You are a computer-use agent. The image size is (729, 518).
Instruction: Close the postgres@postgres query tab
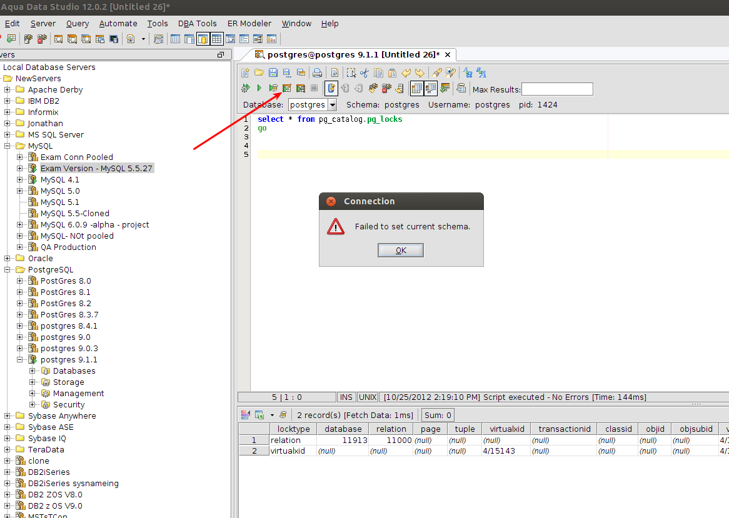[448, 55]
